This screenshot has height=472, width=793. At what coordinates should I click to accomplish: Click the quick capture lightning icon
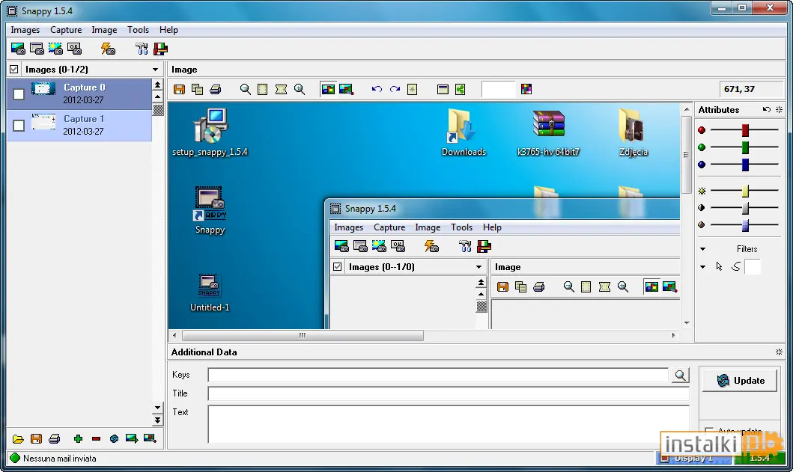pyautogui.click(x=108, y=49)
